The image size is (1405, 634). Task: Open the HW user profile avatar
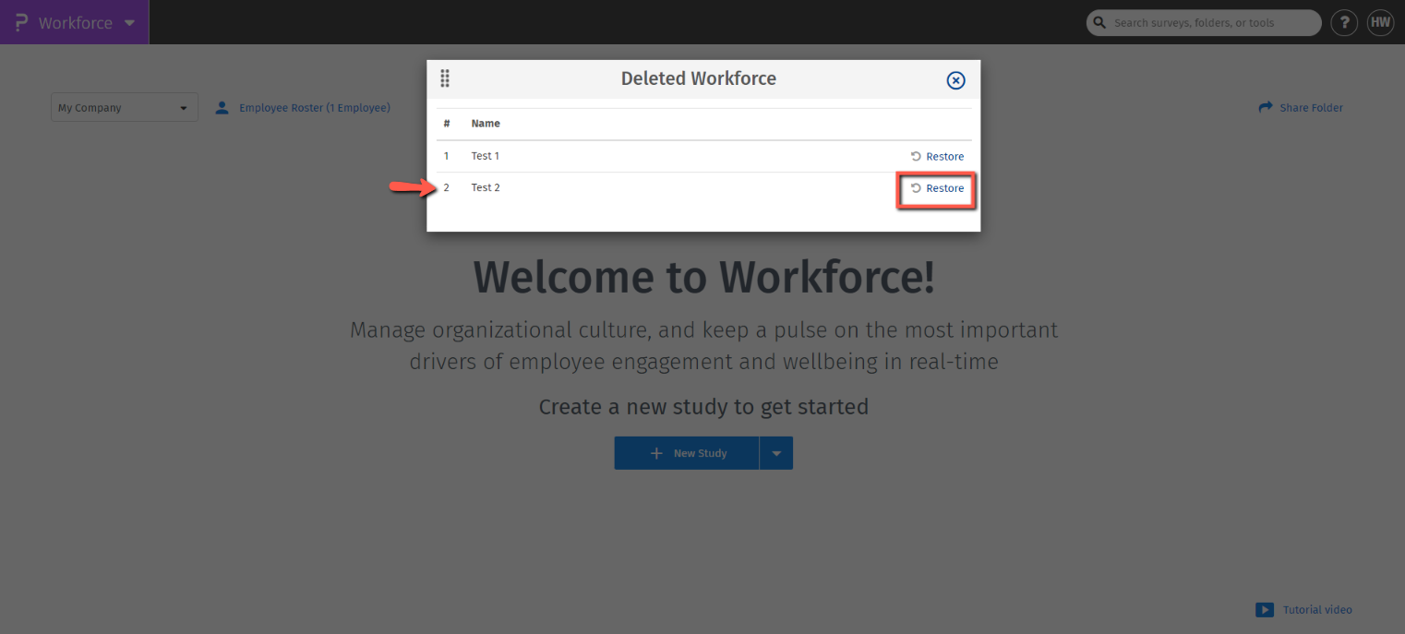pos(1380,22)
